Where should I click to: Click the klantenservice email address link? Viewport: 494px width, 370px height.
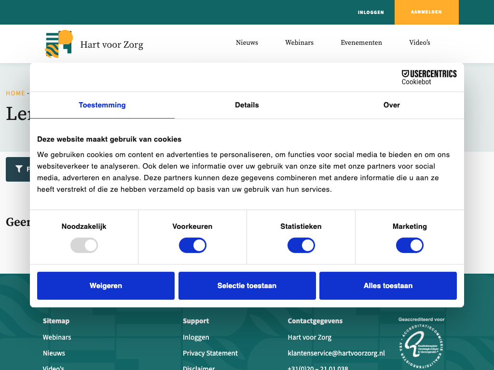336,353
